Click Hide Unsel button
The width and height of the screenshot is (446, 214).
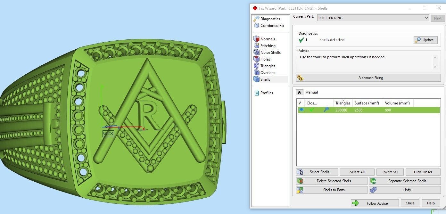423,172
